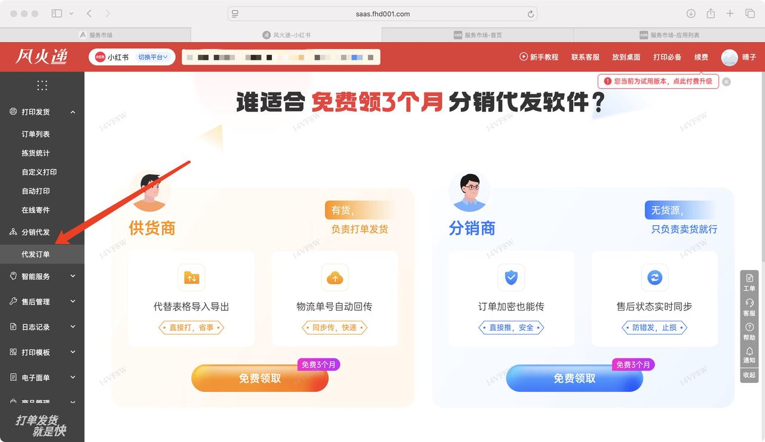Click the 客服 headset icon on right
765x442 pixels.
[749, 303]
